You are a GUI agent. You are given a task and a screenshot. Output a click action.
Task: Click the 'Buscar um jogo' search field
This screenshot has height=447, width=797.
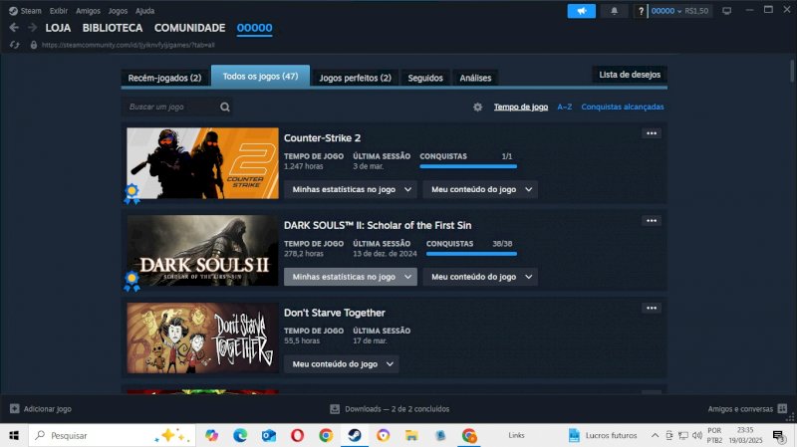[169, 107]
